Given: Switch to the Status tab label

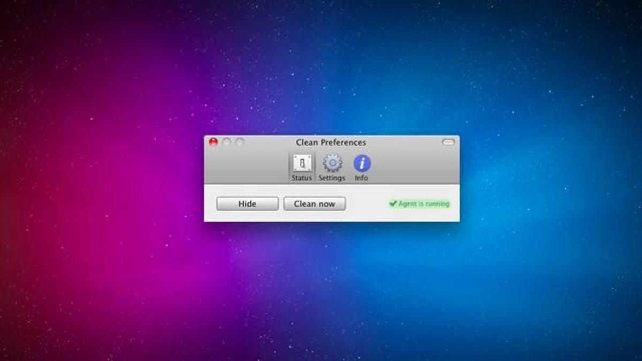Looking at the screenshot, I should (302, 178).
